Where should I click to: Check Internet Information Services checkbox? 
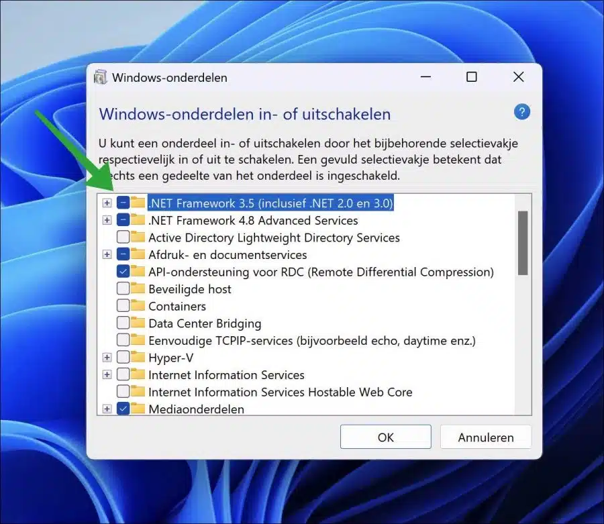(x=123, y=374)
